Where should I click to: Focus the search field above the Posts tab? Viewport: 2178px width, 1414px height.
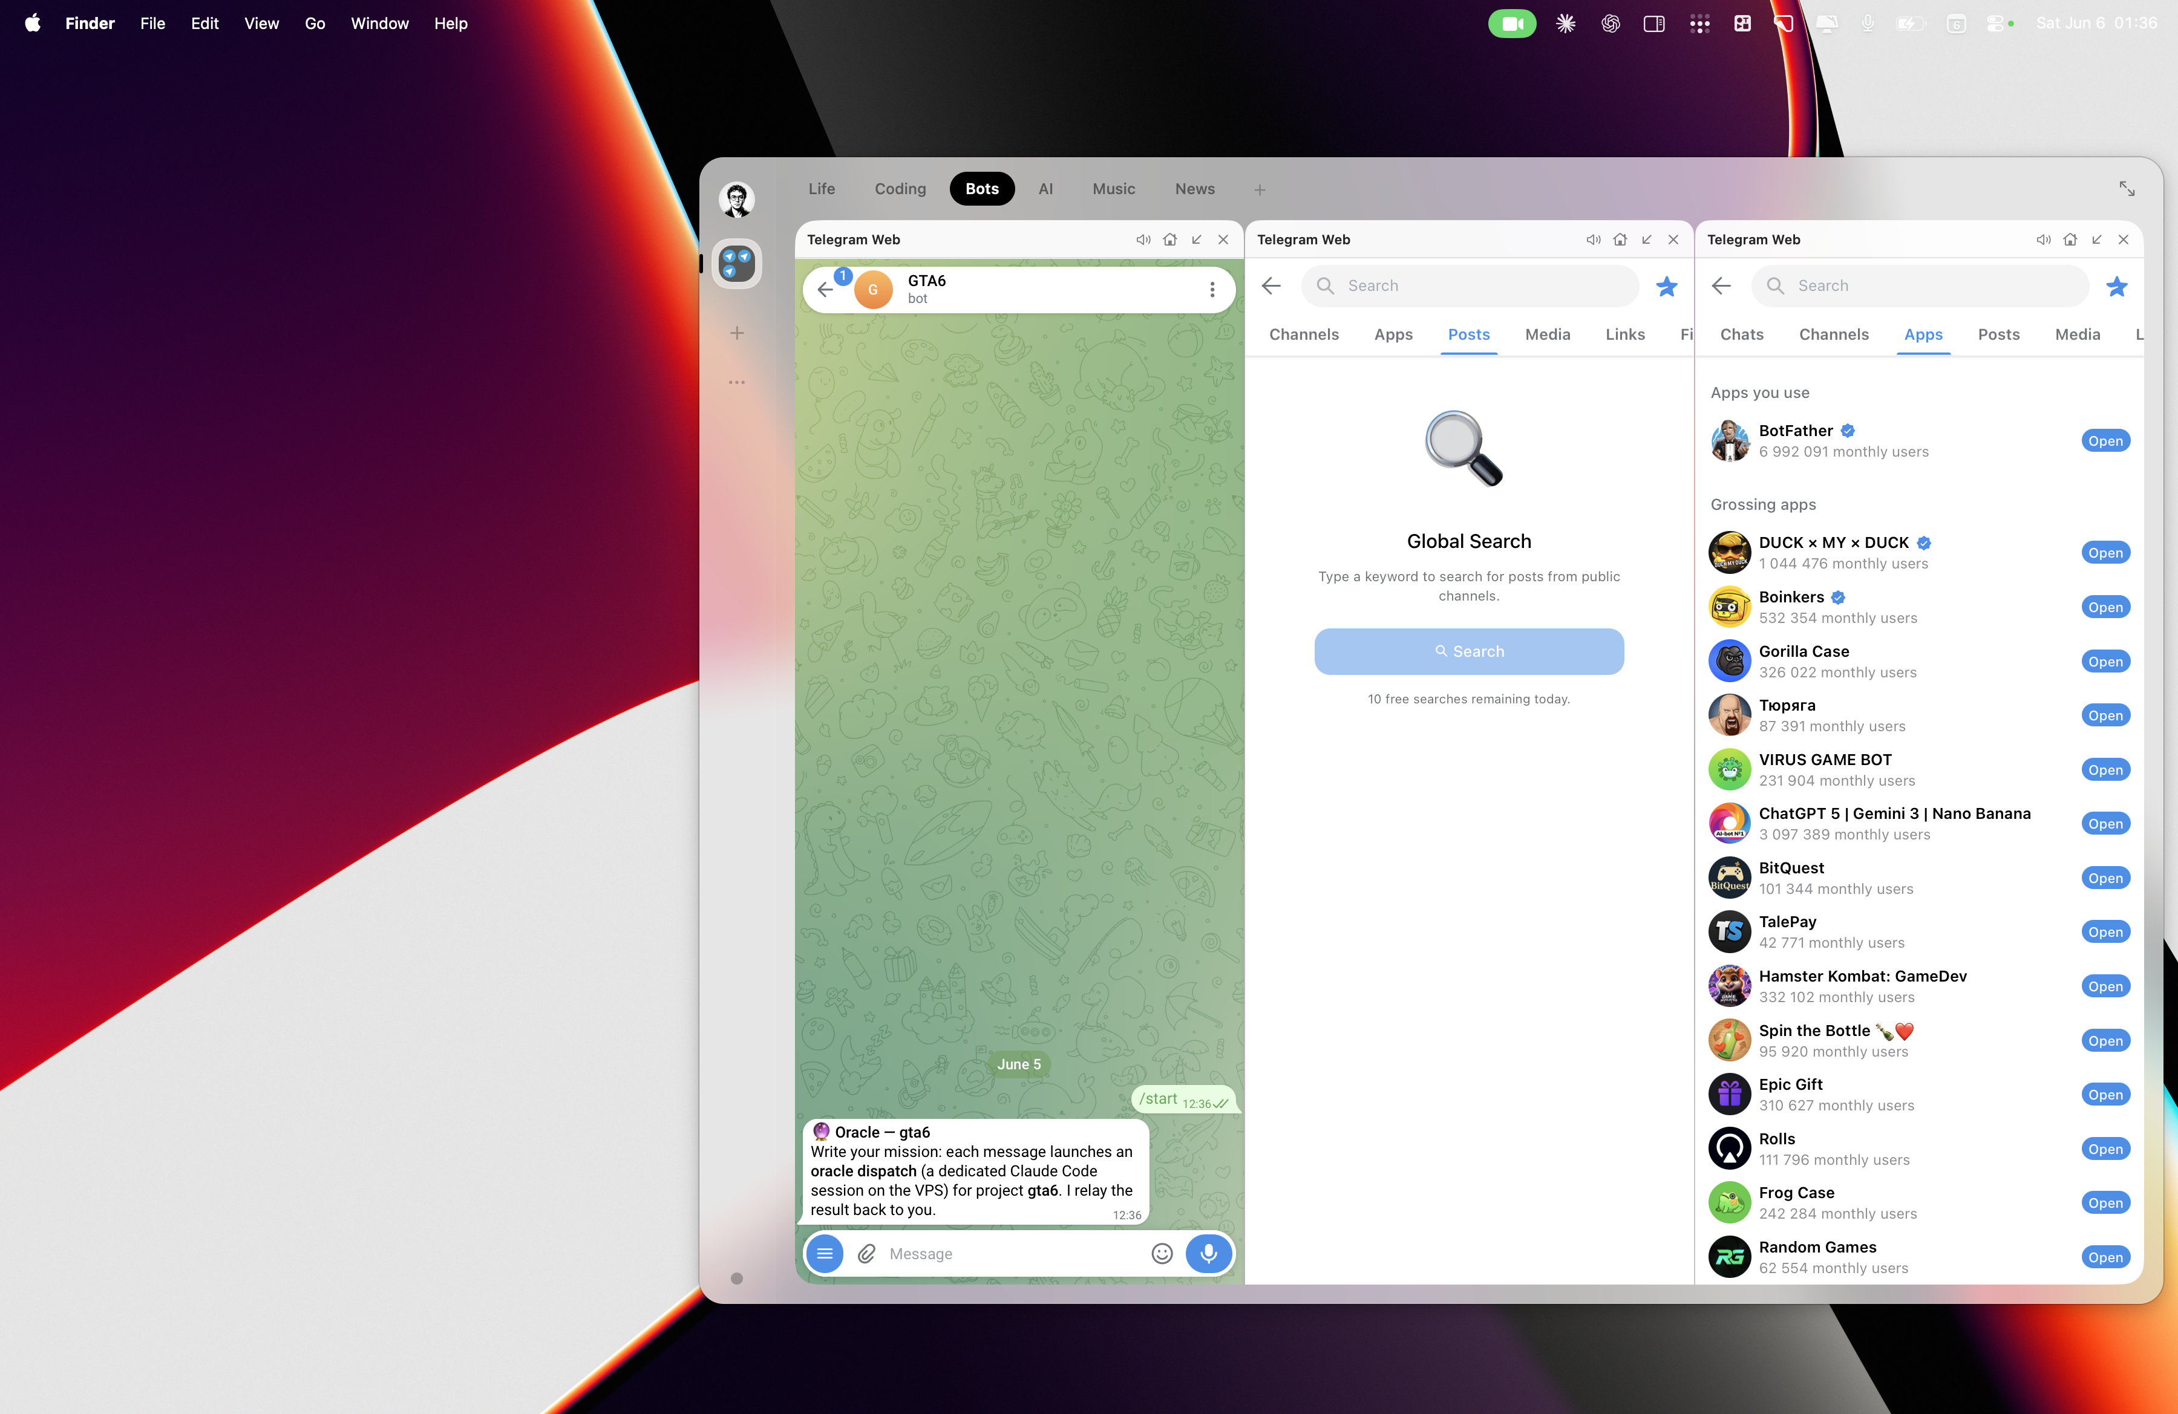pos(1470,286)
